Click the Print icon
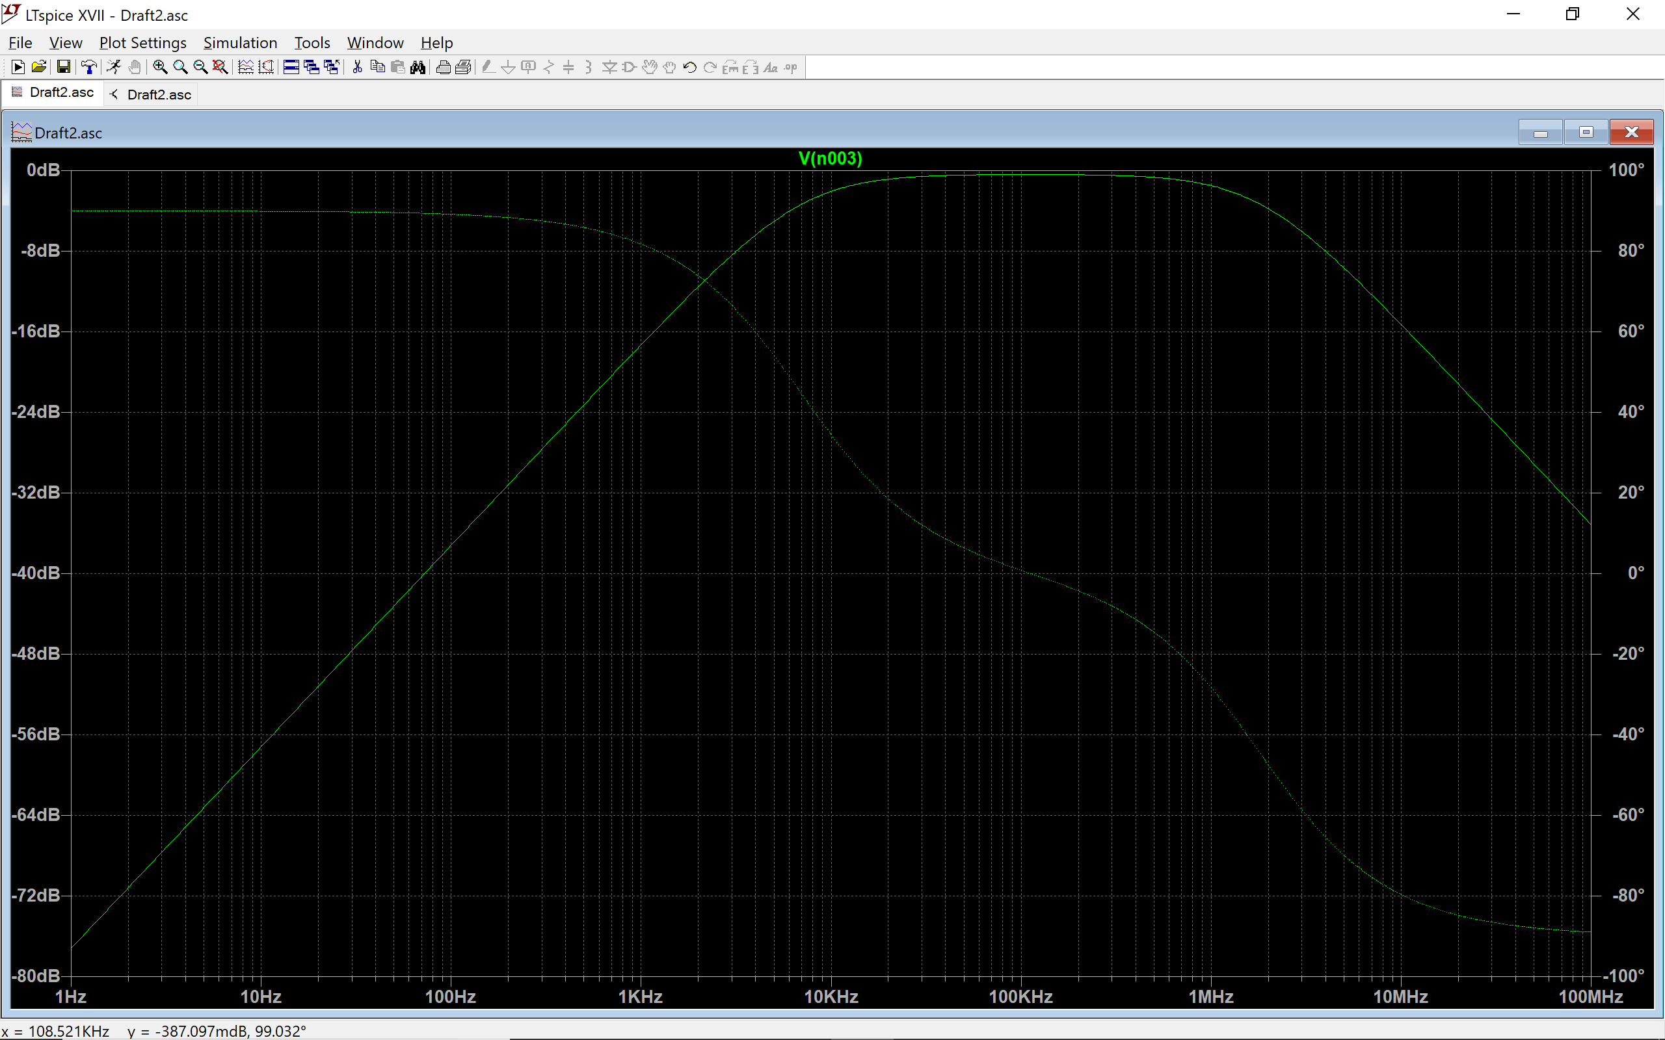Viewport: 1665px width, 1040px height. [x=463, y=67]
